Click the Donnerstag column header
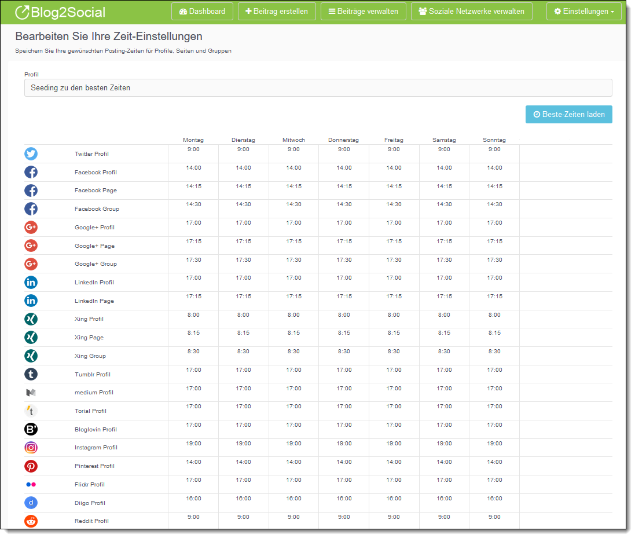Viewport: 635px width, 538px height. point(343,140)
